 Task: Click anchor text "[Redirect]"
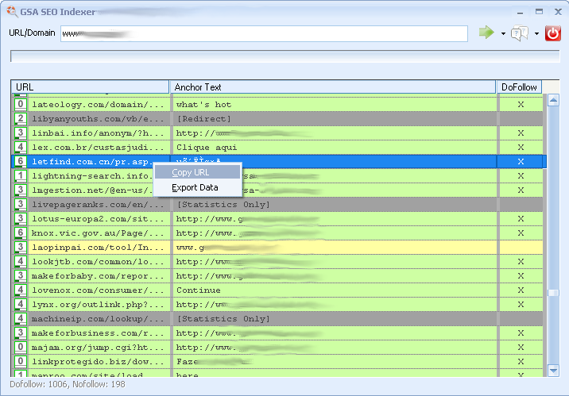click(x=203, y=119)
